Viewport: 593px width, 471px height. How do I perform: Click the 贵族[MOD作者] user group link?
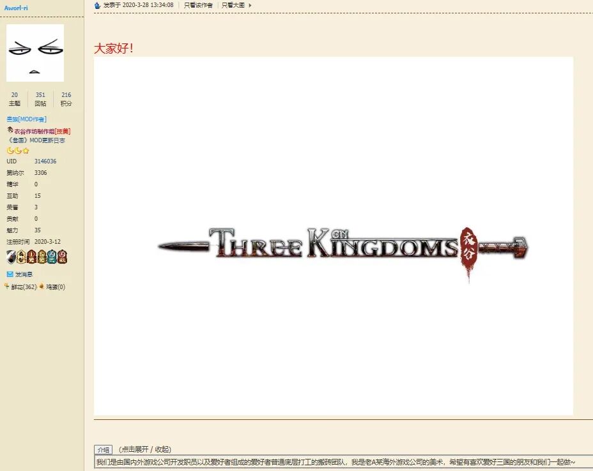click(26, 119)
